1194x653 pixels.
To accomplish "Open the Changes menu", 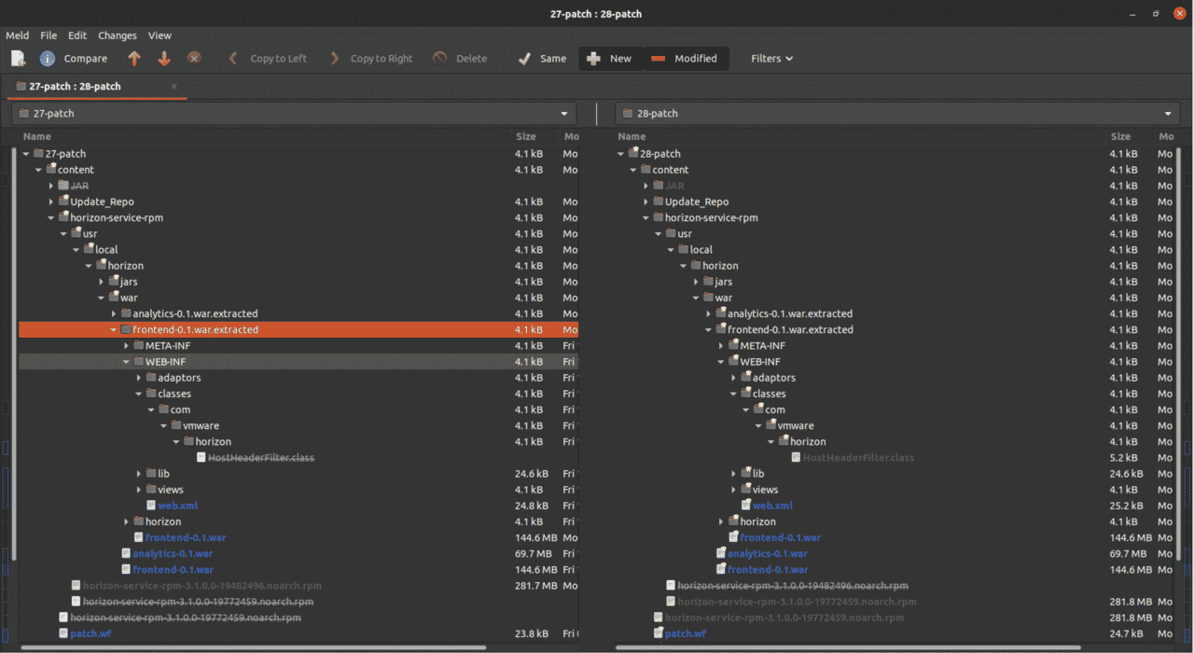I will (x=117, y=35).
